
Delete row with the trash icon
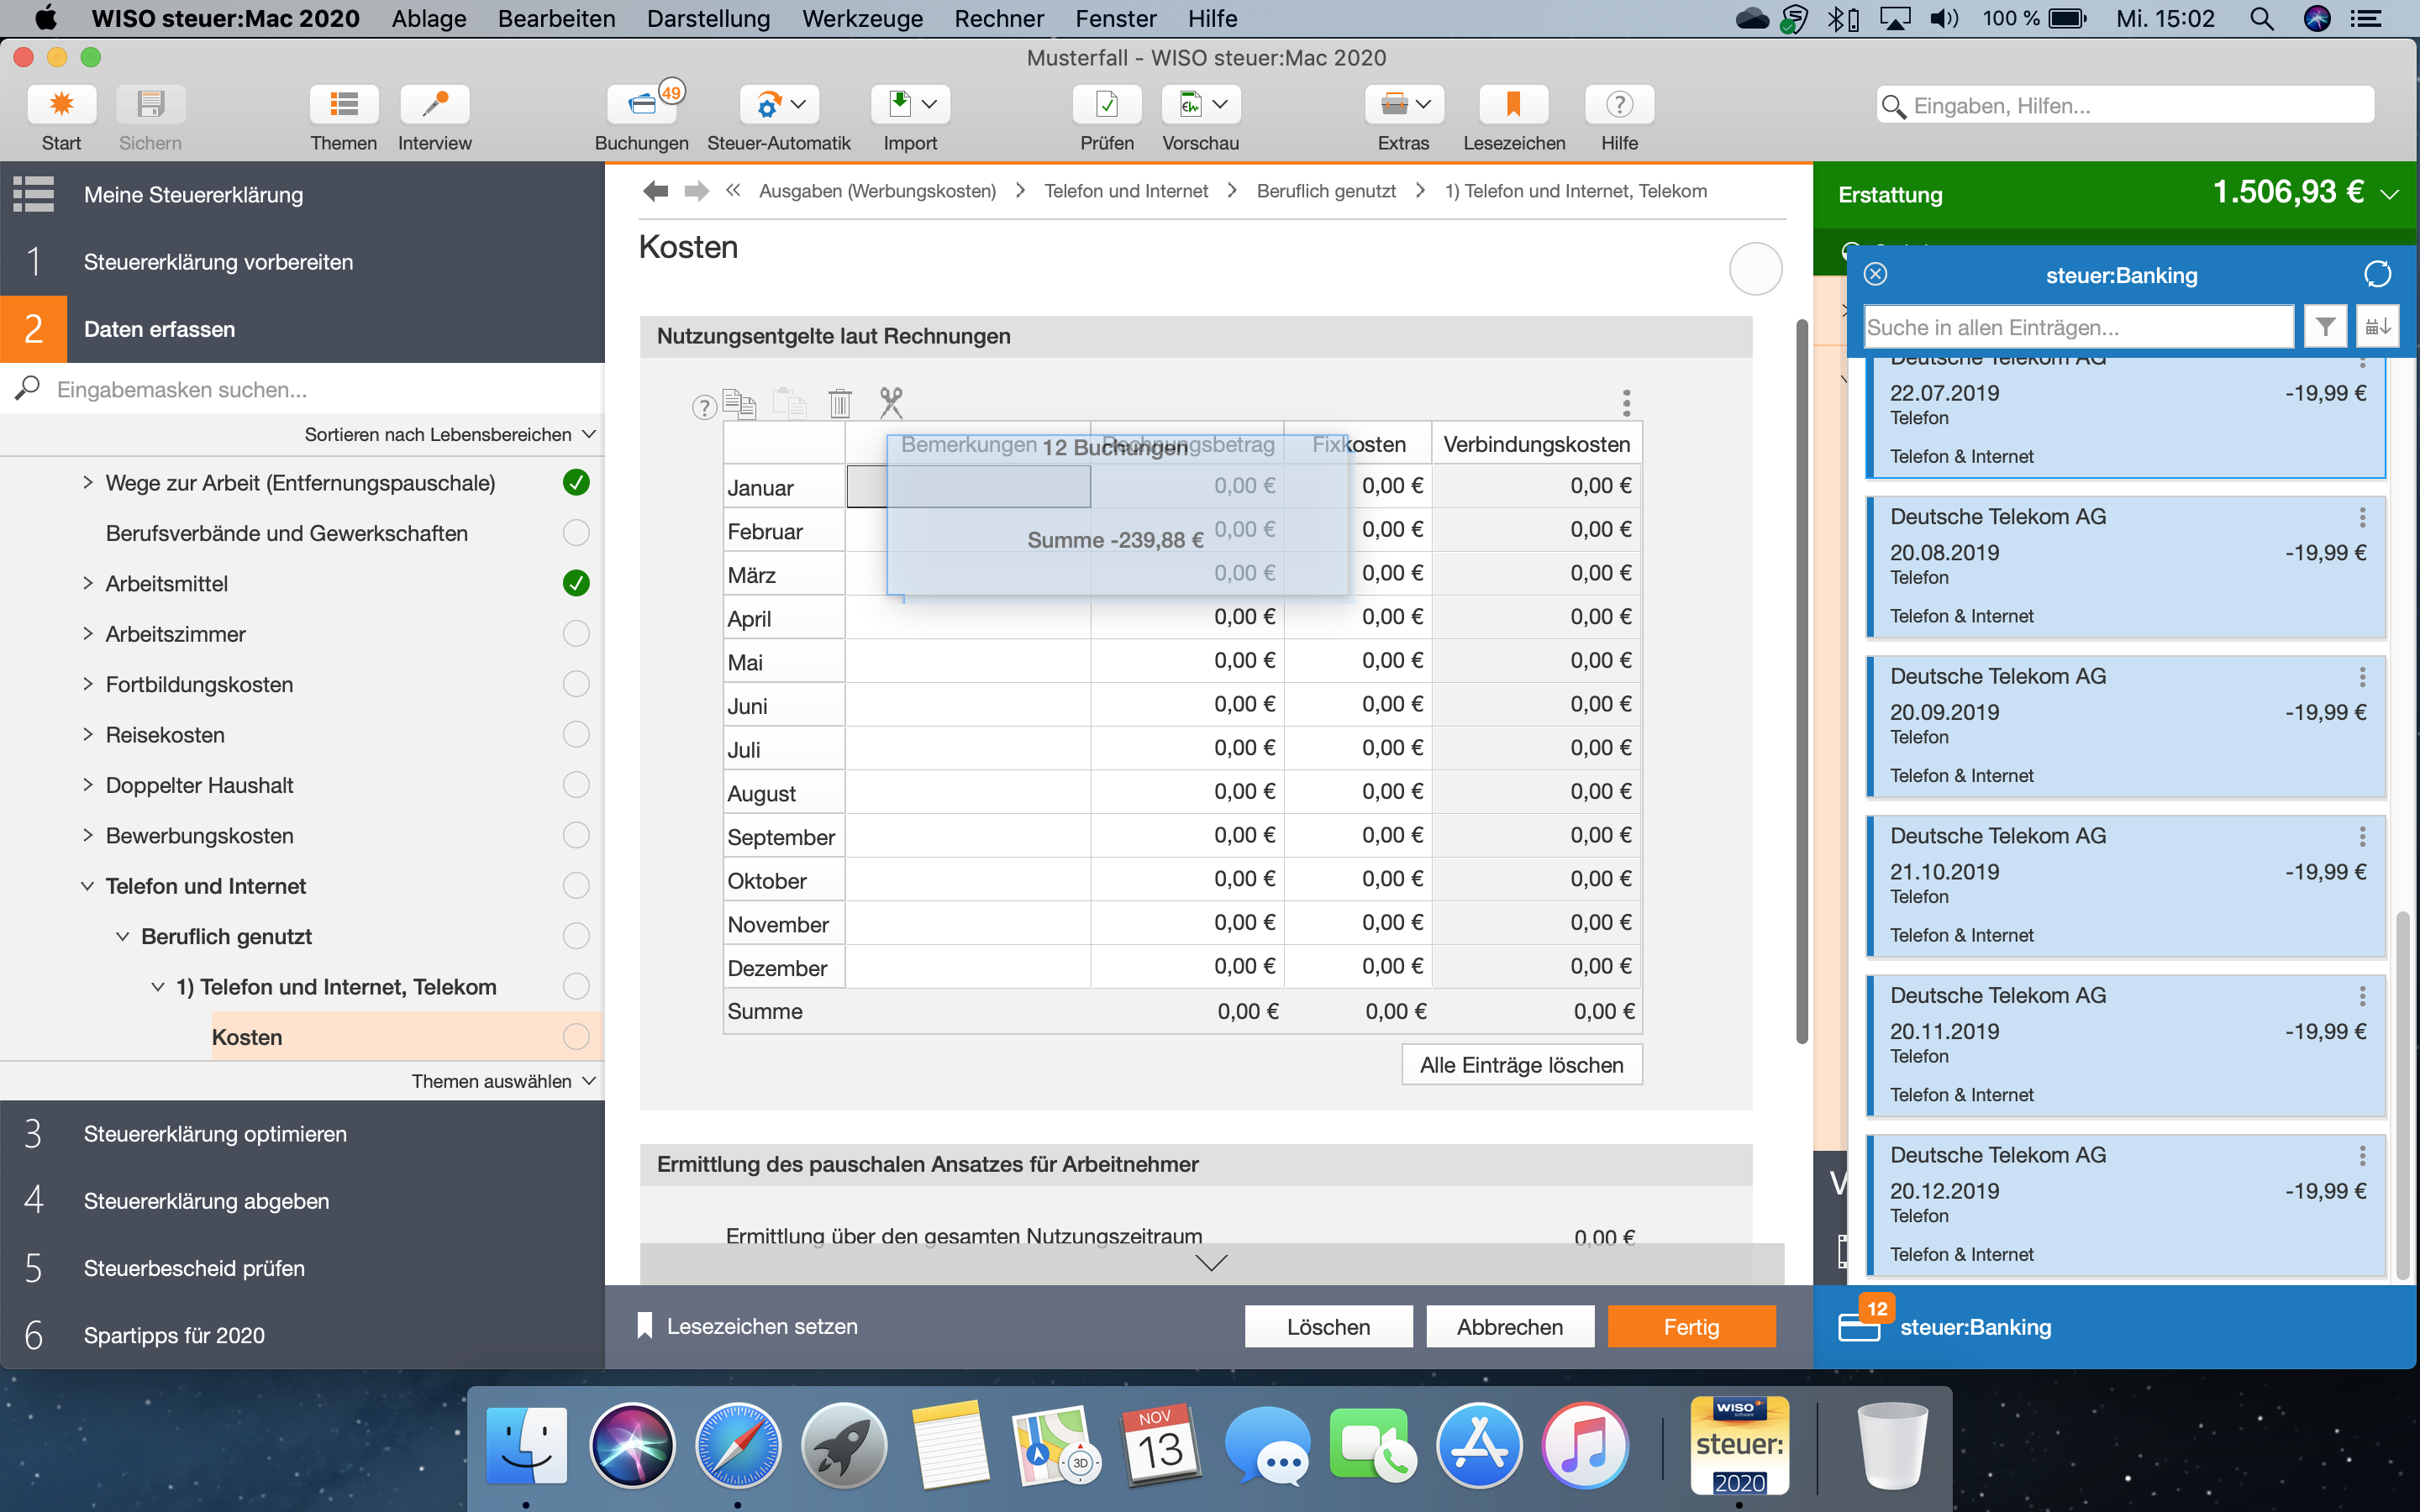click(840, 403)
